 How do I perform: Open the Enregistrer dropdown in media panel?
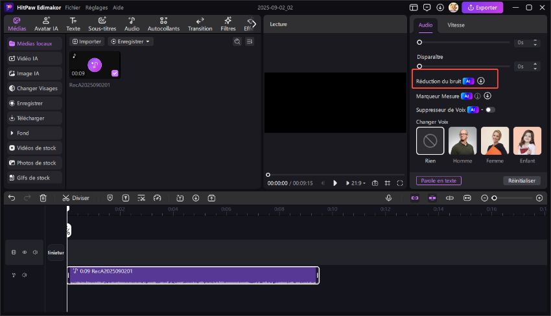130,41
